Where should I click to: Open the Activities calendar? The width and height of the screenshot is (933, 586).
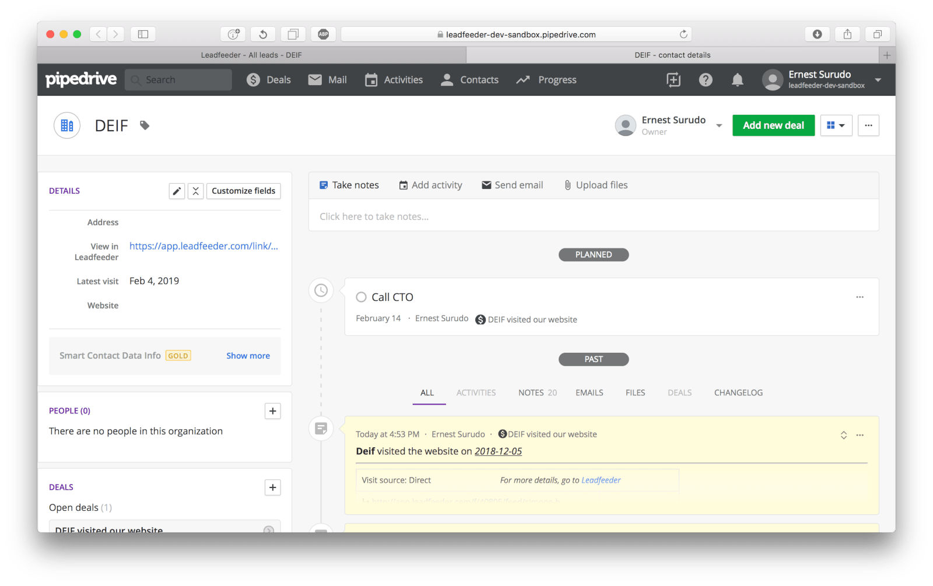[394, 79]
